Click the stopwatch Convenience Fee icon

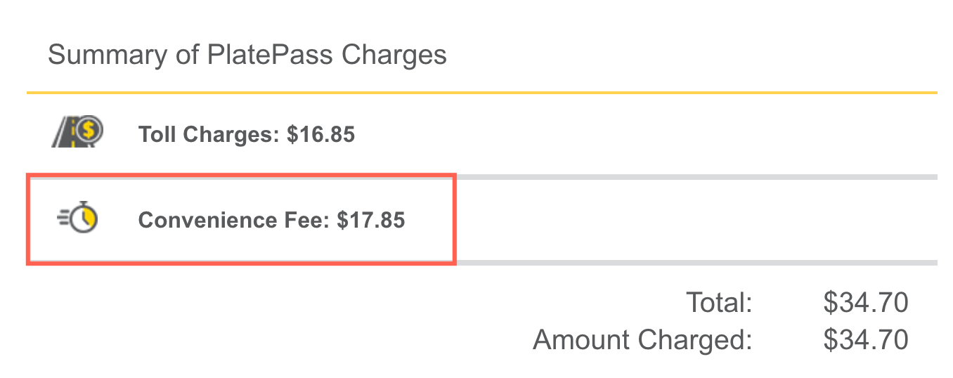point(77,219)
